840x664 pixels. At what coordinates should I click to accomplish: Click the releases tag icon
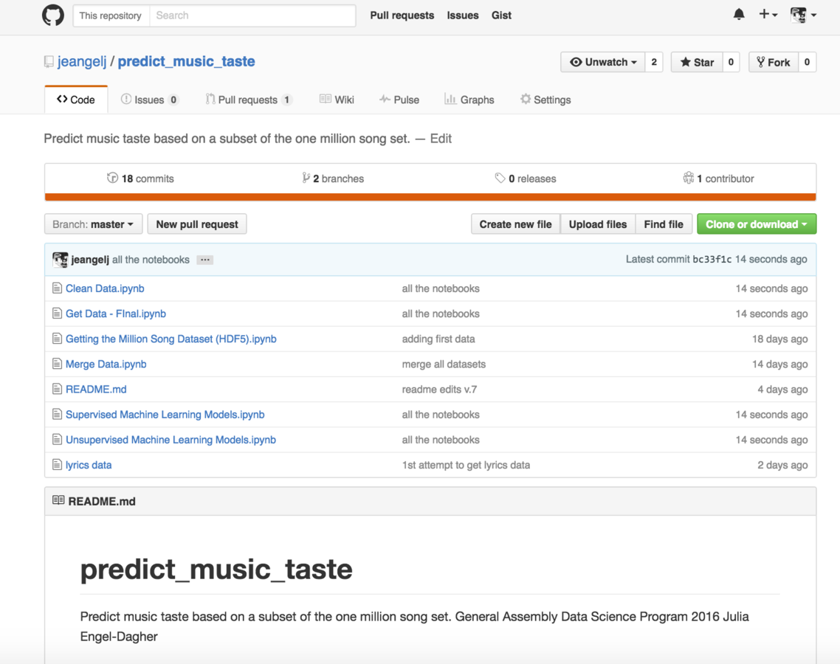coord(500,178)
